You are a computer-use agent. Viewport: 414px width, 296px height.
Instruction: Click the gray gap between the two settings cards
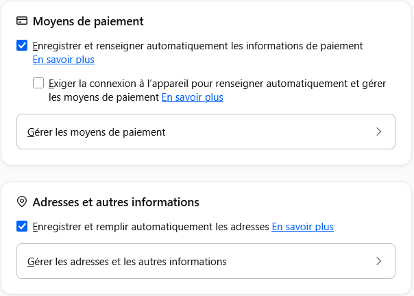tap(206, 173)
